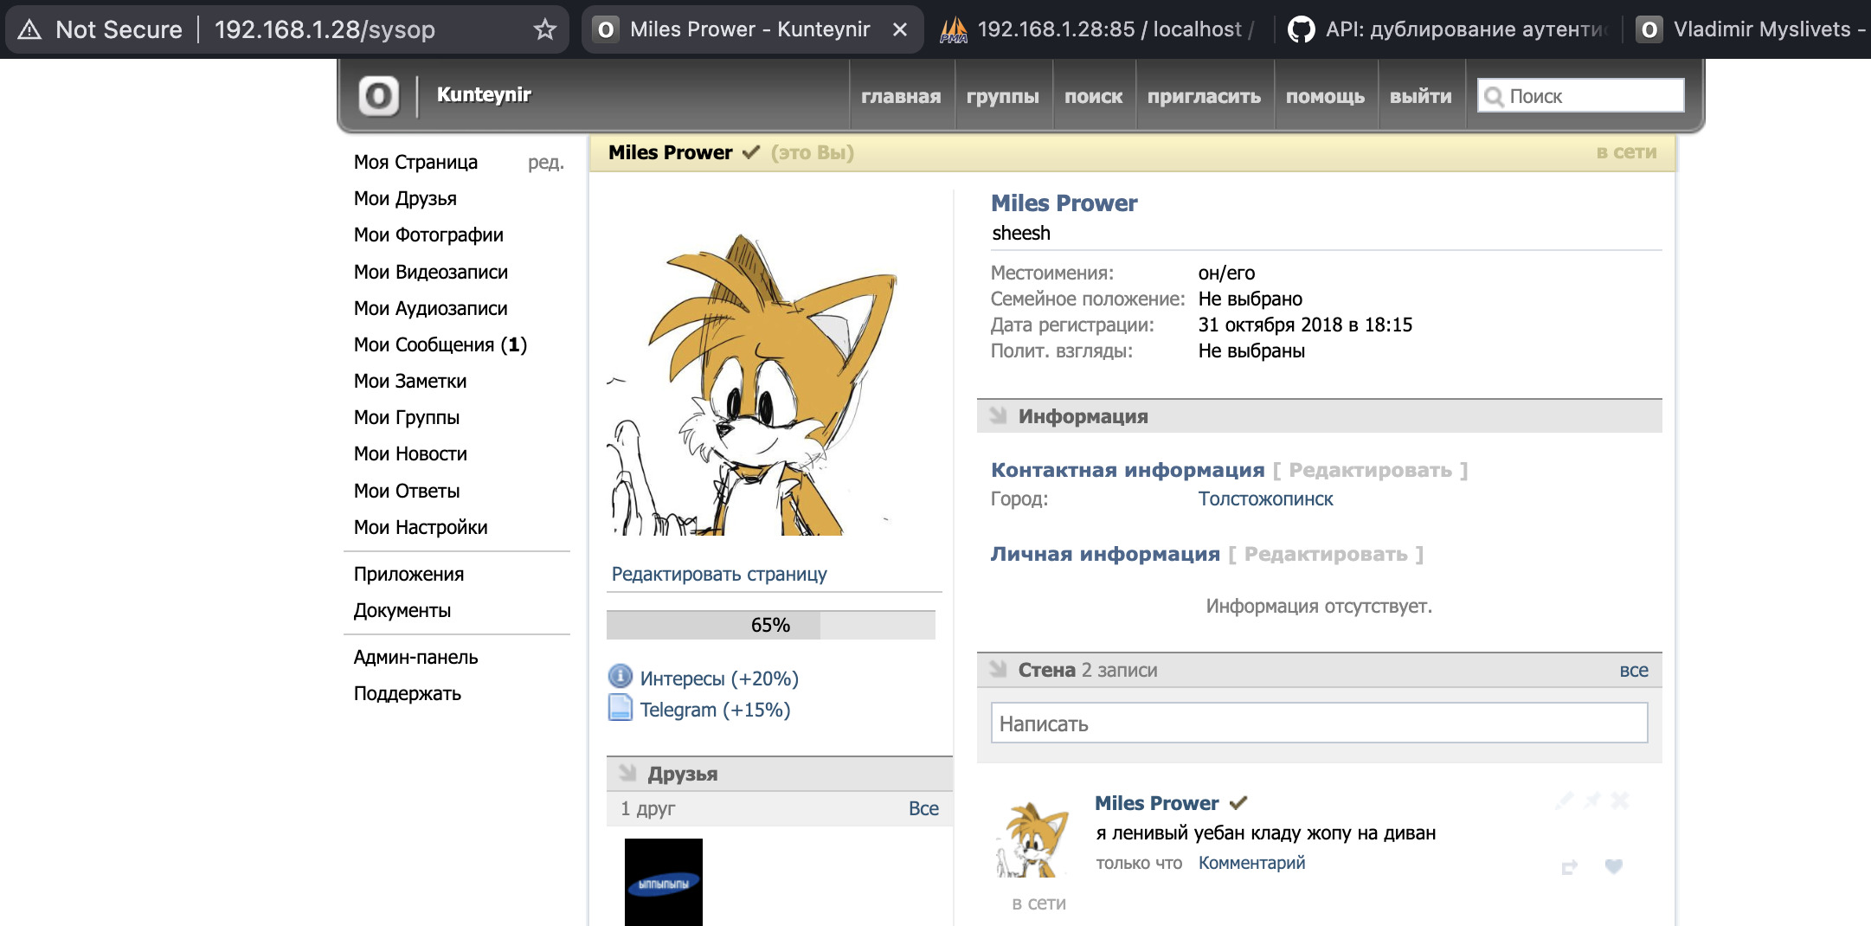Viewport: 1871px width, 926px height.
Task: Open Мои Фотографии in sidebar
Action: pos(428,235)
